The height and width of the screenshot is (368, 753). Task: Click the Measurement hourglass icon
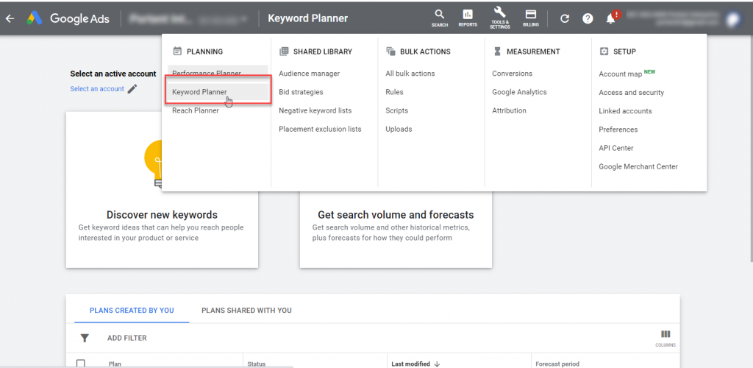click(497, 52)
